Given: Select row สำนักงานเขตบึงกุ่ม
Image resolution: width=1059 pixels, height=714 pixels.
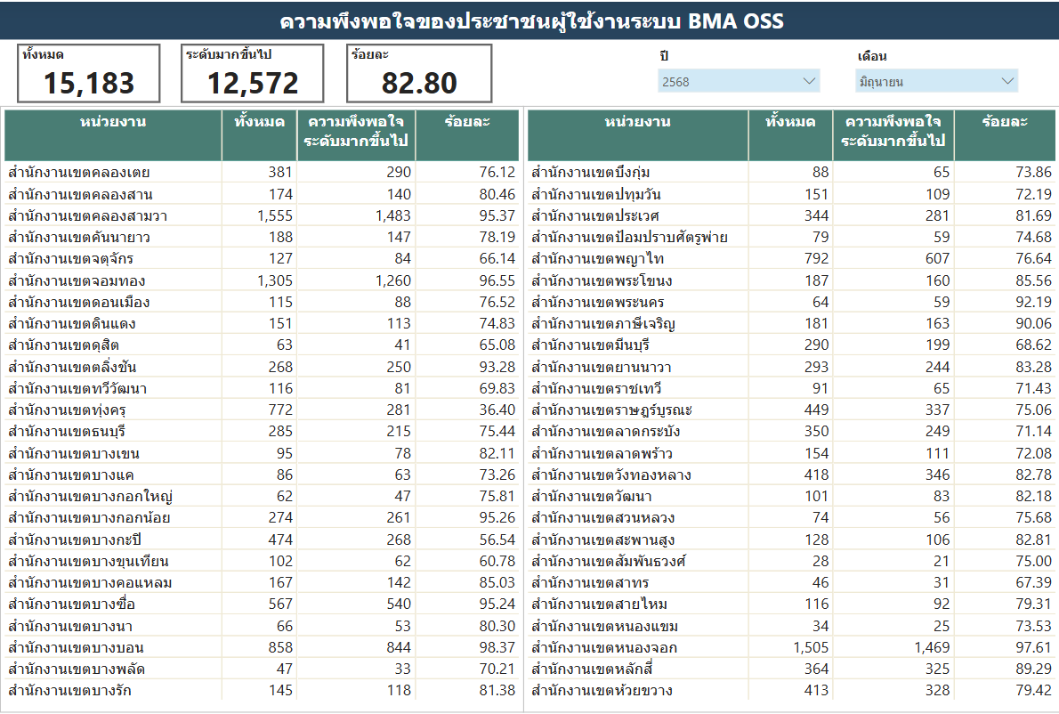Looking at the screenshot, I should coord(791,172).
